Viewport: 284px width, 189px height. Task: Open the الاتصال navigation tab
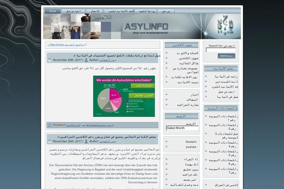[95, 11]
